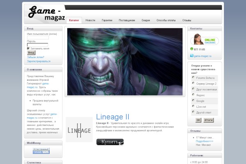Screen dimensions: 246x164
Task: Choose the Друг посоветовал poll option
Action: tap(193, 89)
